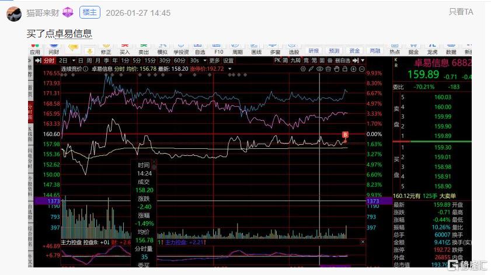Switch to 15分 period tab
Viewport: 491px width, 275px height.
point(150,61)
